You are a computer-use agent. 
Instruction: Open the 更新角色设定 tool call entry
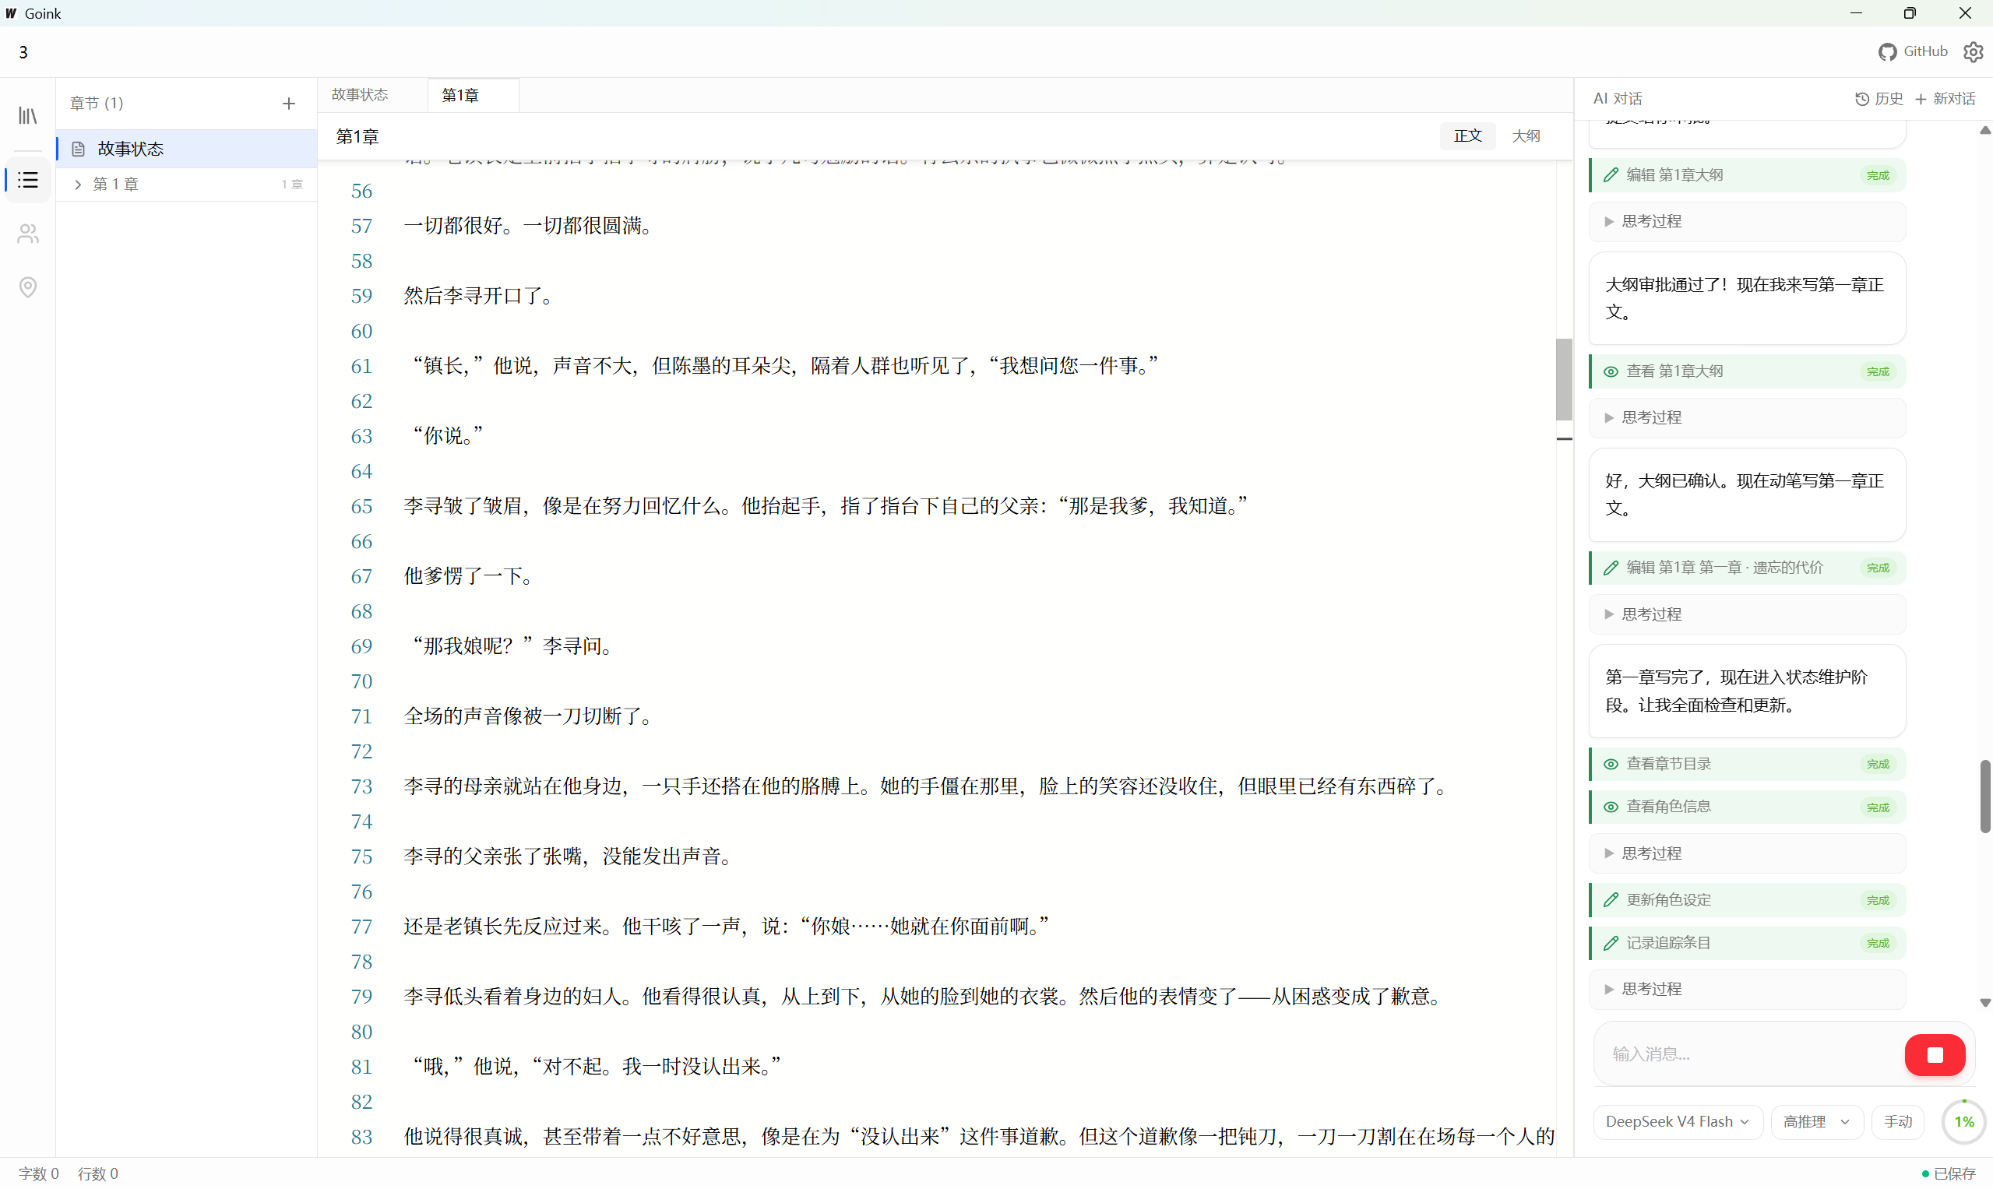1747,900
